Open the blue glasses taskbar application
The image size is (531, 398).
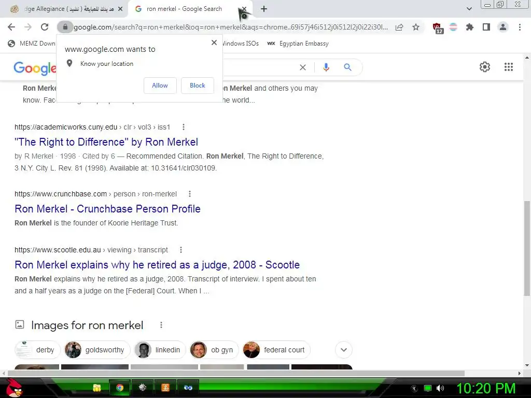(x=188, y=388)
